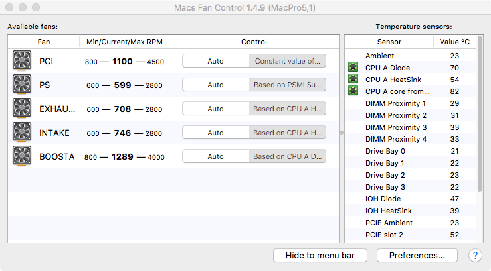Click the INTAKE fan icon
The image size is (491, 271).
[x=22, y=133]
